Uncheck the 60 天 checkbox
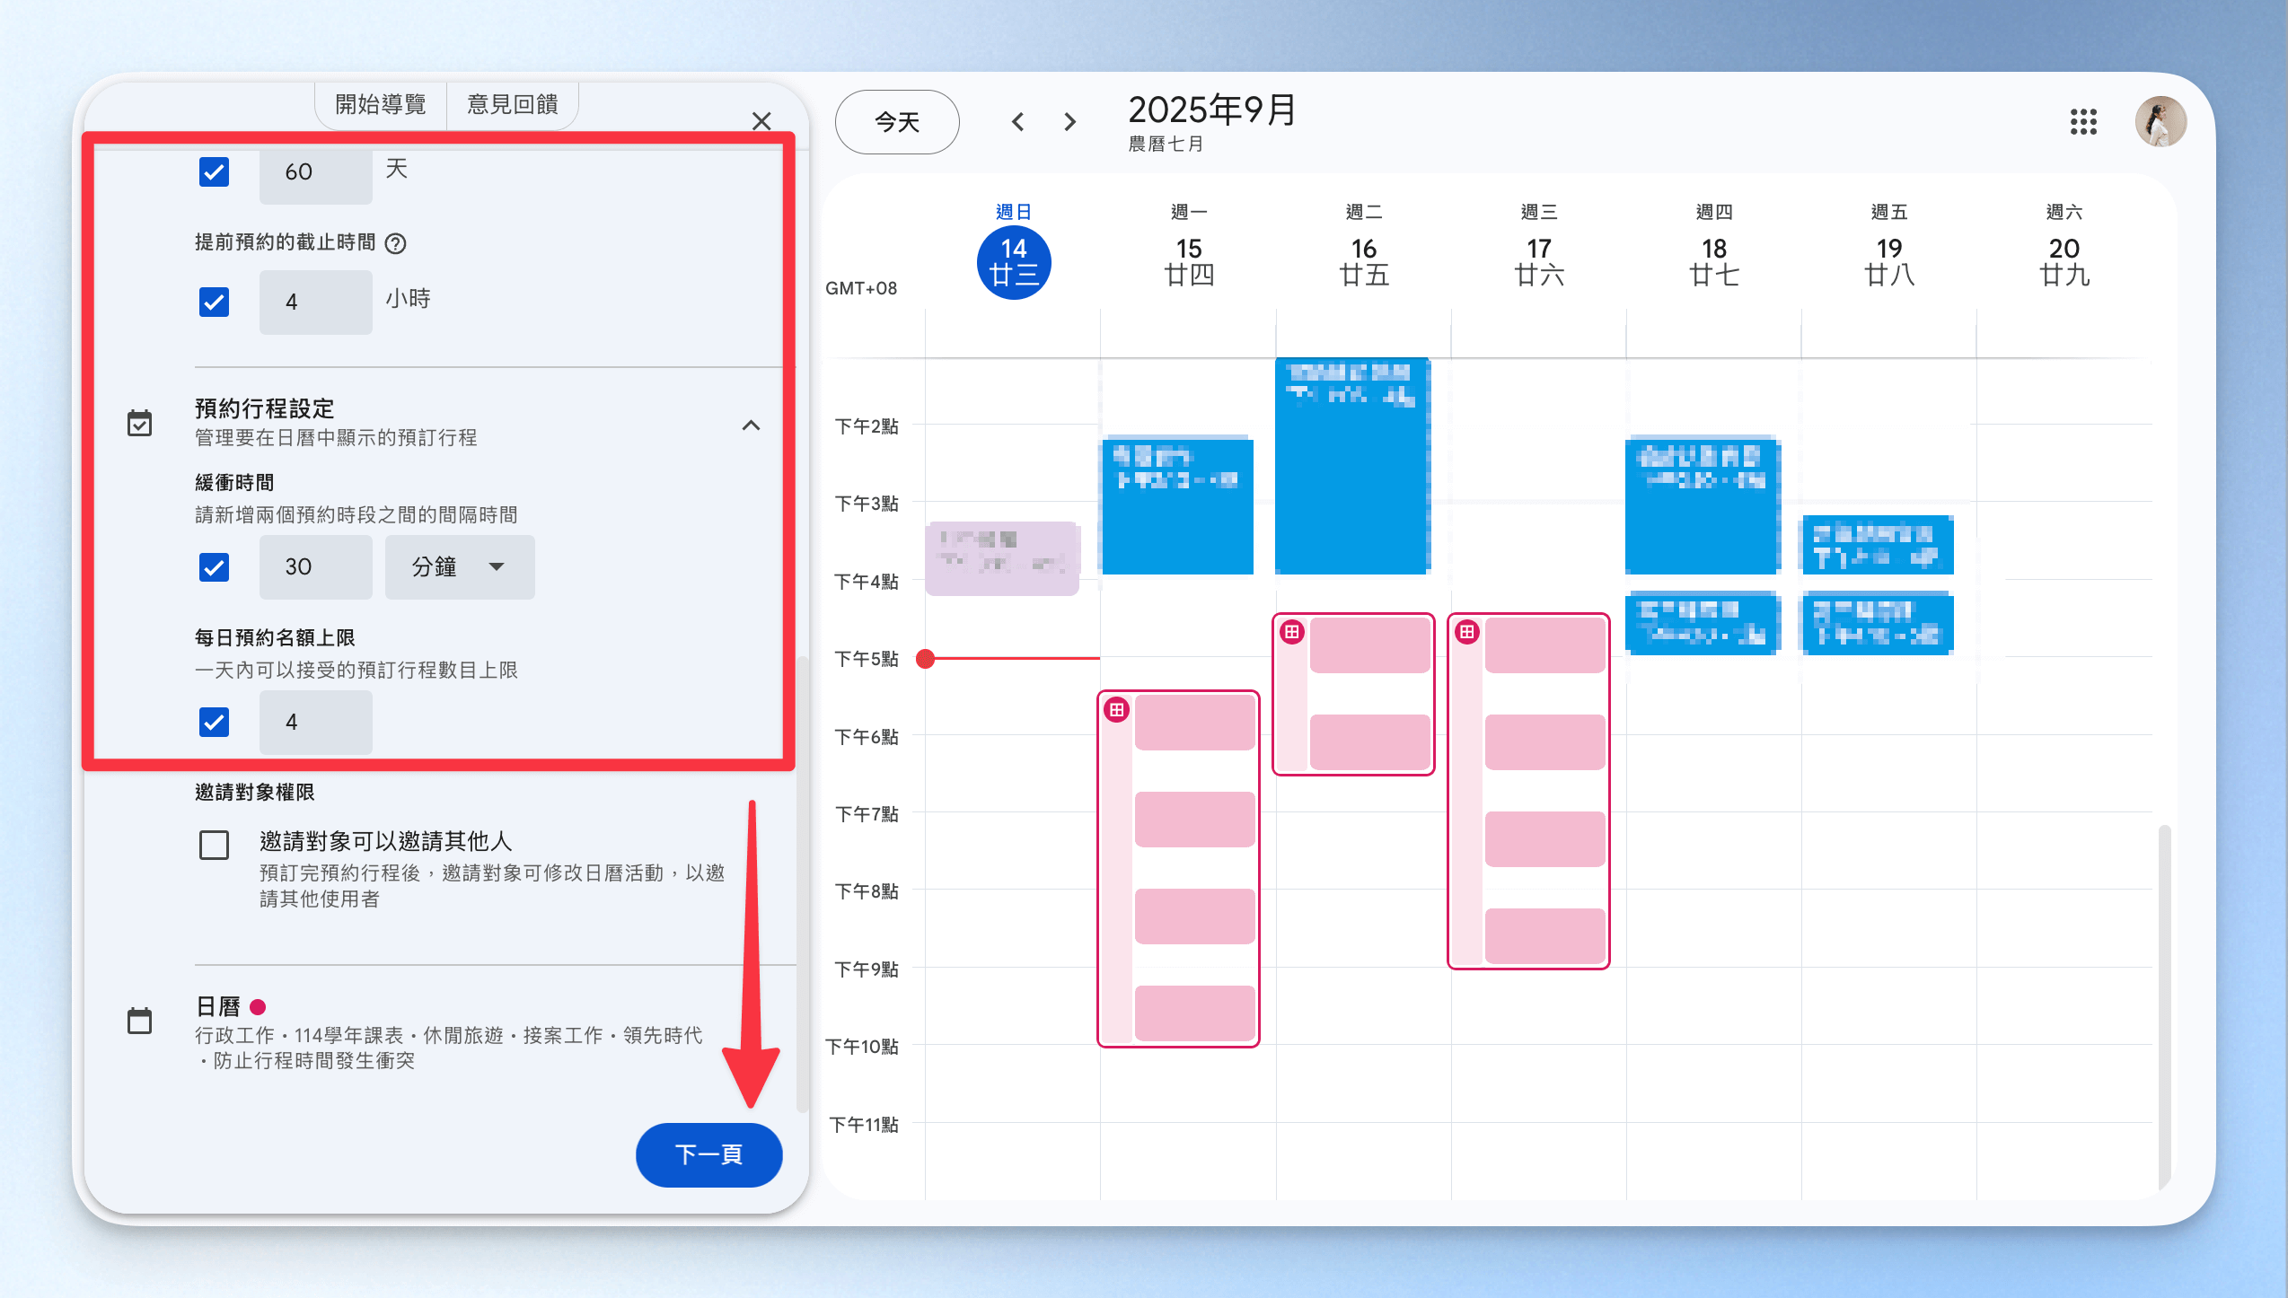Screen dimensions: 2288x1298 coord(214,171)
